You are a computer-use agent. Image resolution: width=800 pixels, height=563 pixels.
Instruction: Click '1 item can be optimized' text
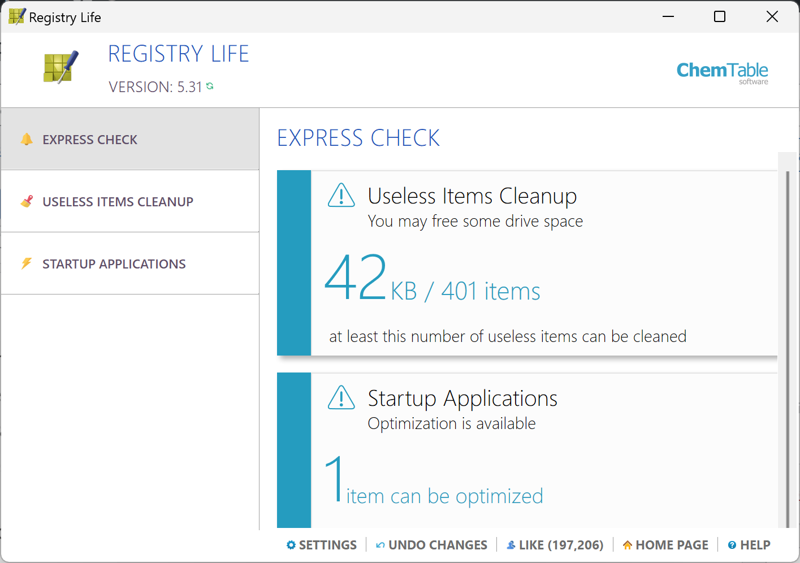(434, 480)
